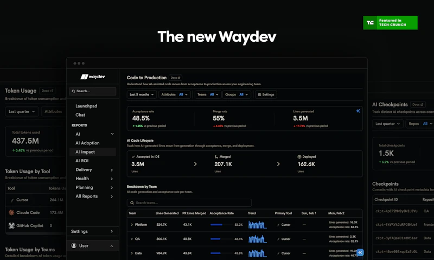Expand the Health section chevron

(112, 179)
